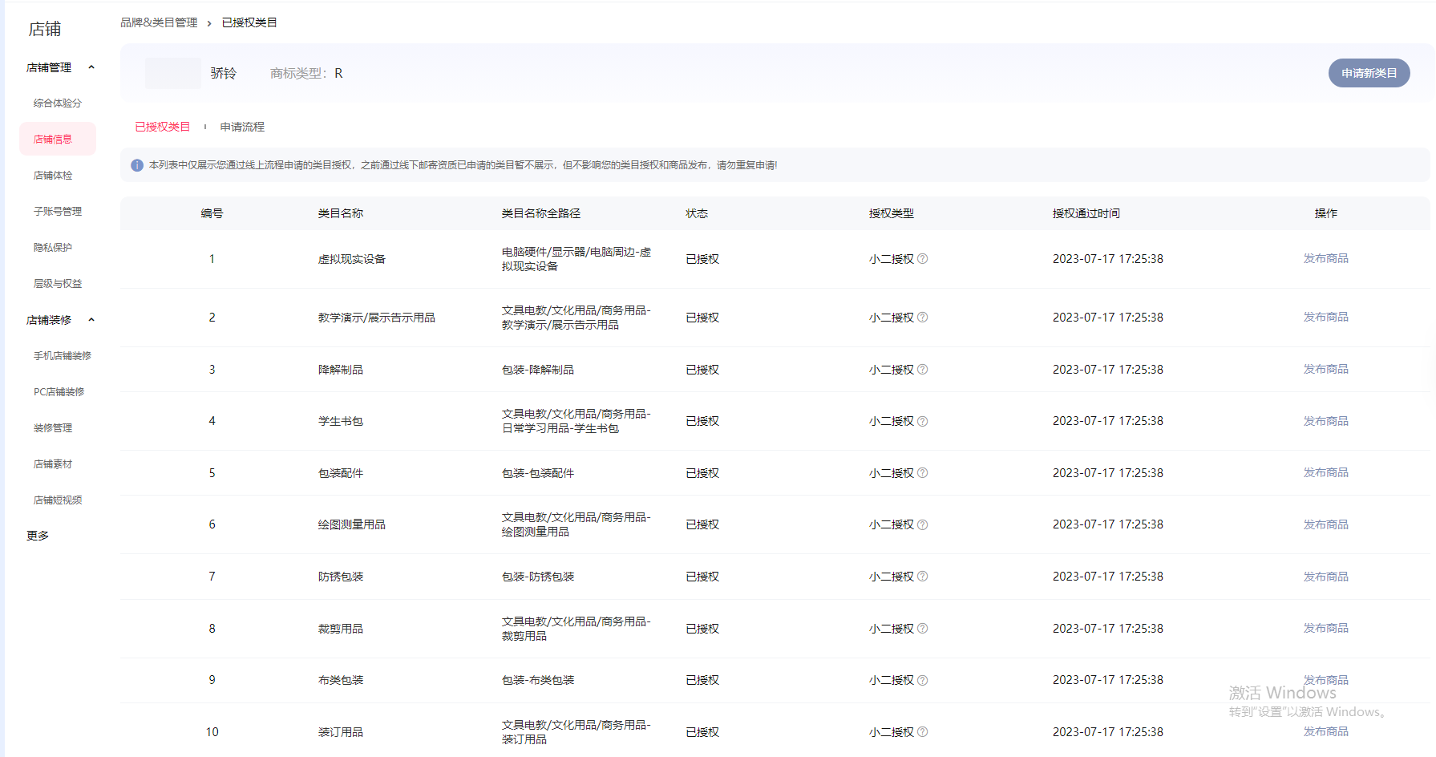
Task: Click help icon beside 小二授权 in row 7
Action: point(922,577)
